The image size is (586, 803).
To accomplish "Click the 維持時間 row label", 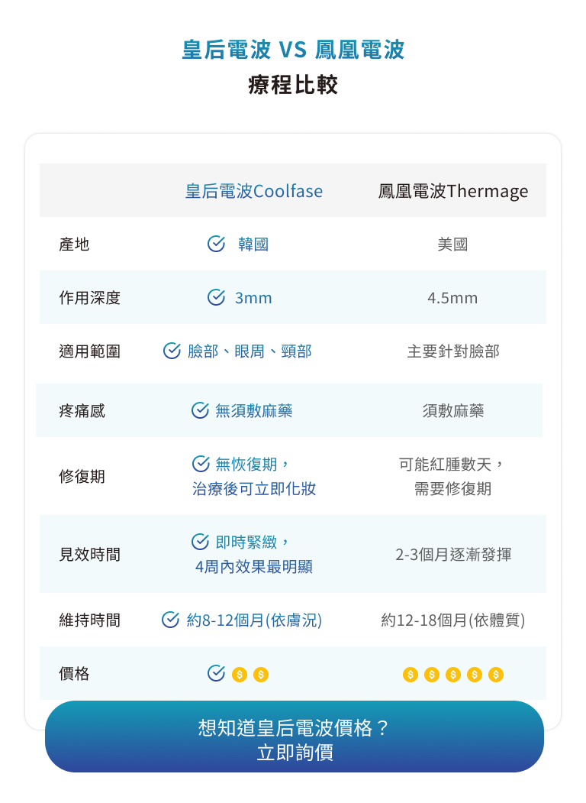I will pyautogui.click(x=89, y=620).
